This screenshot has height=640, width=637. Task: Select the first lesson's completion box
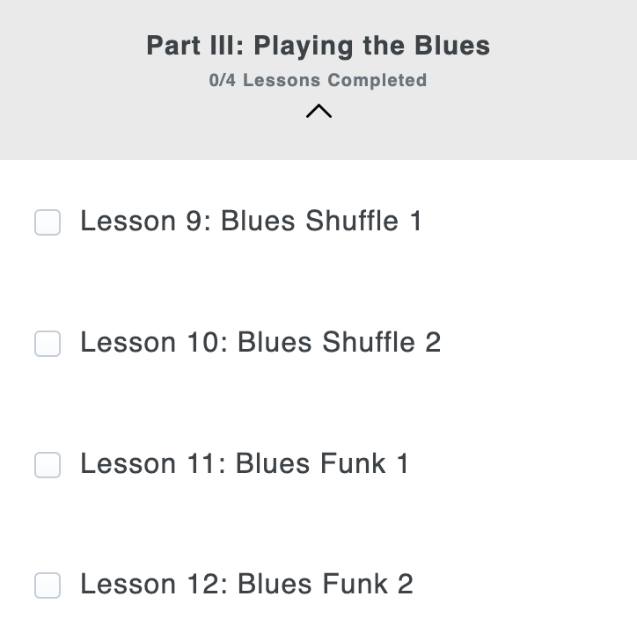[48, 222]
